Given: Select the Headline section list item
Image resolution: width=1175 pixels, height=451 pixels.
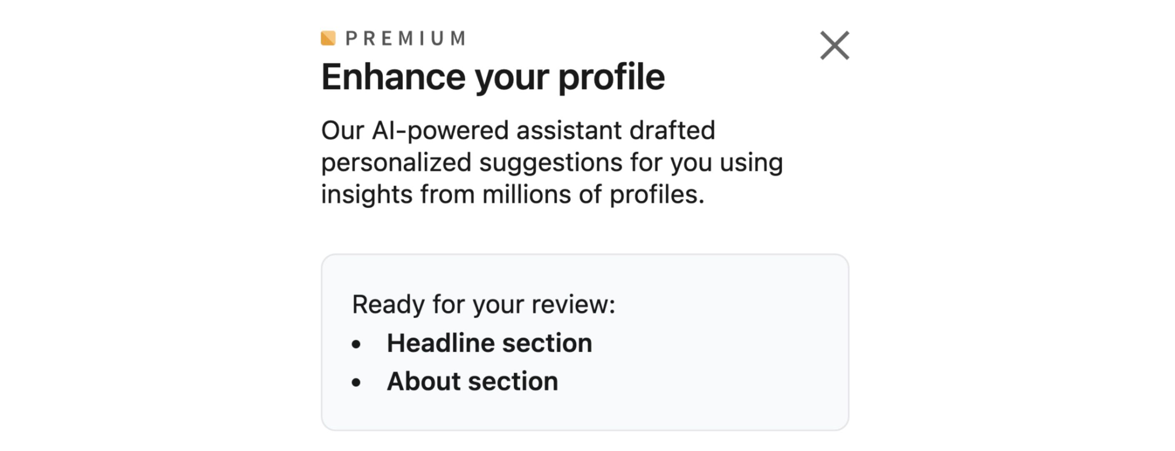Looking at the screenshot, I should coord(489,342).
